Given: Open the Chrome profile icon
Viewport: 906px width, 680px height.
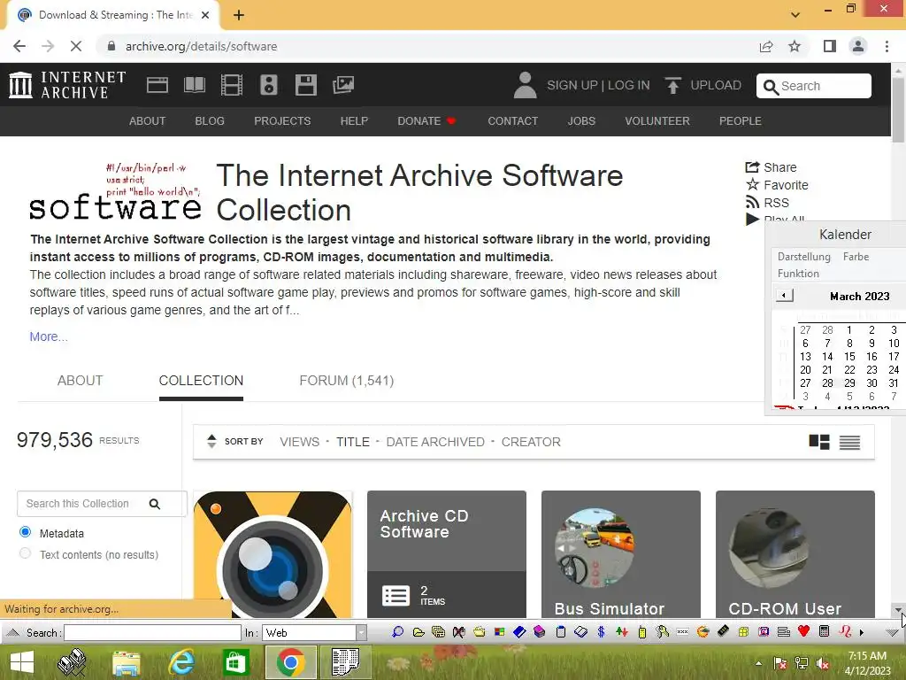Looking at the screenshot, I should (x=858, y=46).
